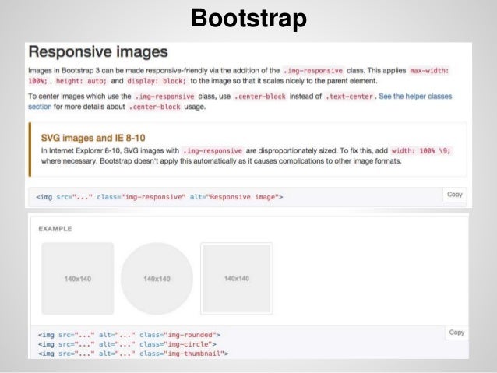The image size is (497, 373).
Task: Click the 'Bootstrap' slide title
Action: [248, 18]
